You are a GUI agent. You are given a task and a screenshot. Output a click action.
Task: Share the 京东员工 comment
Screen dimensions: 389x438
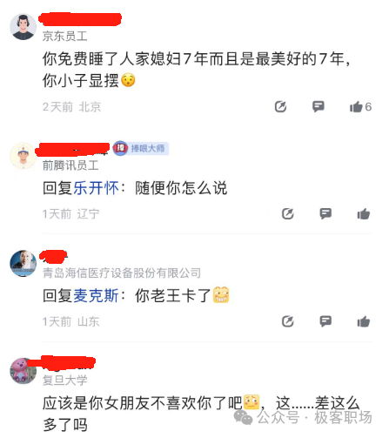point(280,107)
